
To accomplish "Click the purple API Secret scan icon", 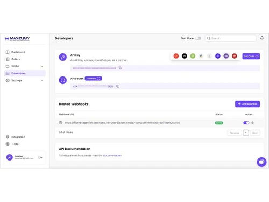I will (x=63, y=80).
